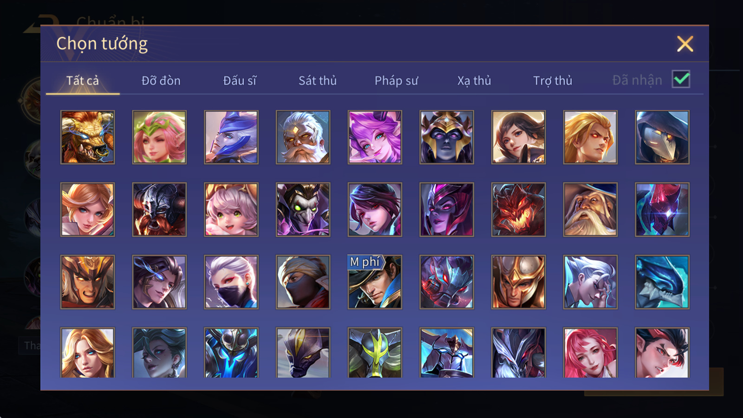Select the golden lion beast hero portrait

tap(87, 137)
